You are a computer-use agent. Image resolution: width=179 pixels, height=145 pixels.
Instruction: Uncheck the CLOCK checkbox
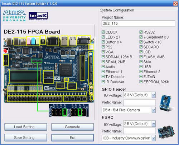coord(103,32)
